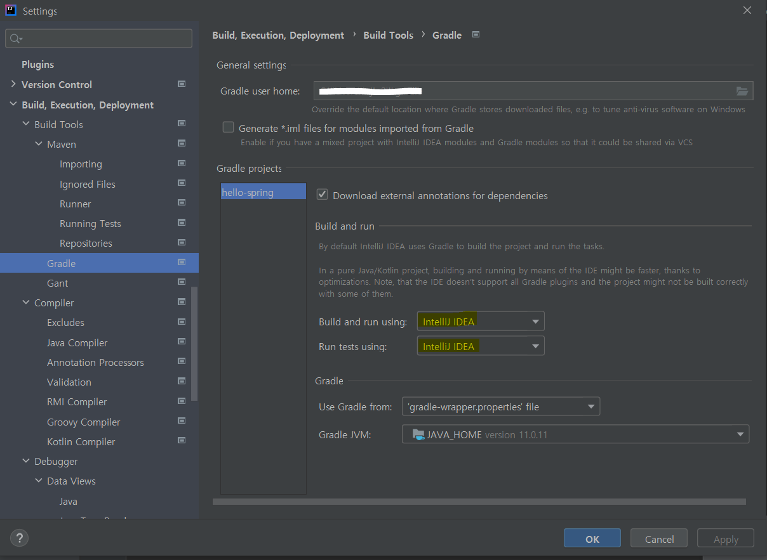
Task: Click Build Tools in the breadcrumb
Action: point(388,36)
